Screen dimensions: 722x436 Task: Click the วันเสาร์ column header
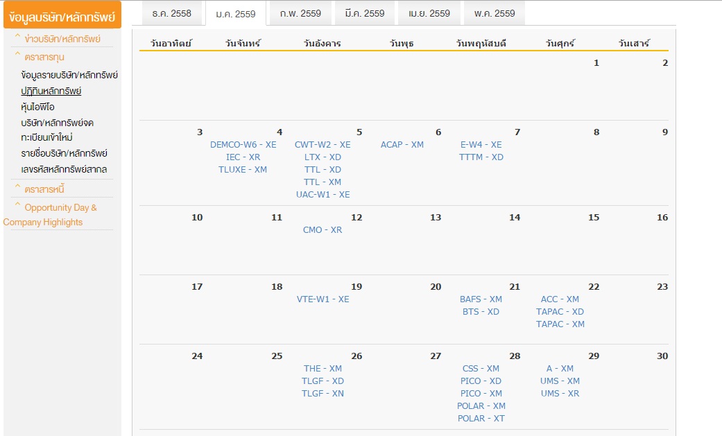(x=634, y=43)
